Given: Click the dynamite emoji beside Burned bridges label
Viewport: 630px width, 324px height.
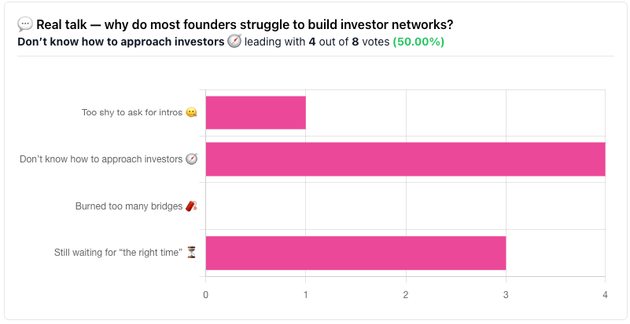Looking at the screenshot, I should point(191,206).
